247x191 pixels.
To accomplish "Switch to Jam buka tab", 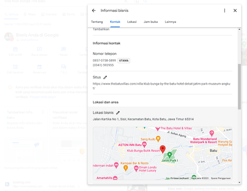I will coord(151,22).
